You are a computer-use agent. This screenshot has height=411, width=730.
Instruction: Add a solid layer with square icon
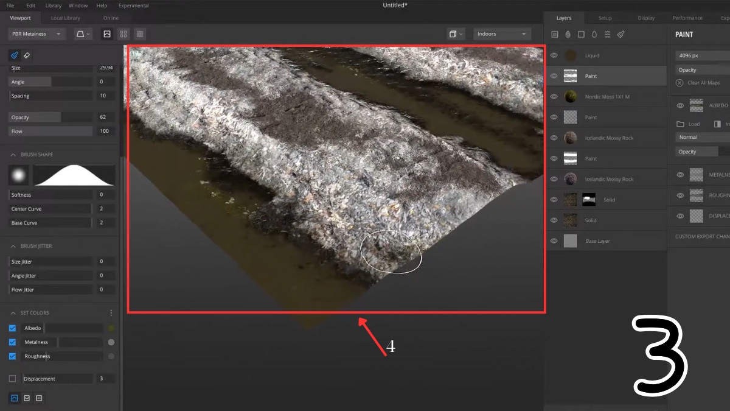click(x=581, y=35)
